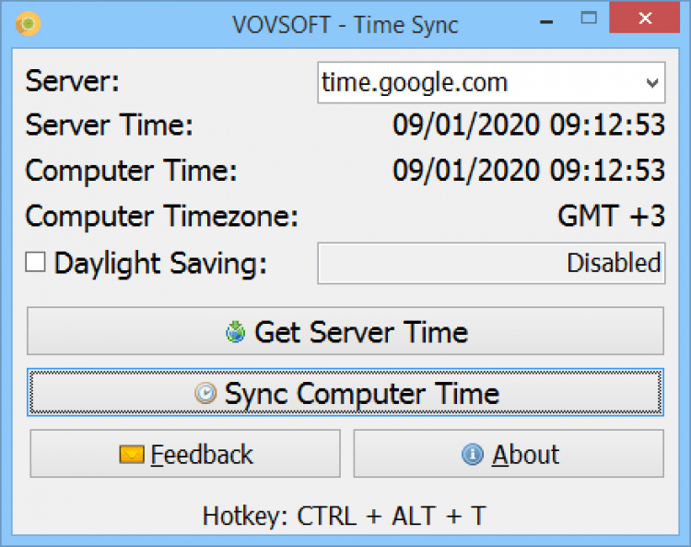Screen dimensions: 691x547
Task: Click the blue info icon on About
Action: tap(473, 455)
